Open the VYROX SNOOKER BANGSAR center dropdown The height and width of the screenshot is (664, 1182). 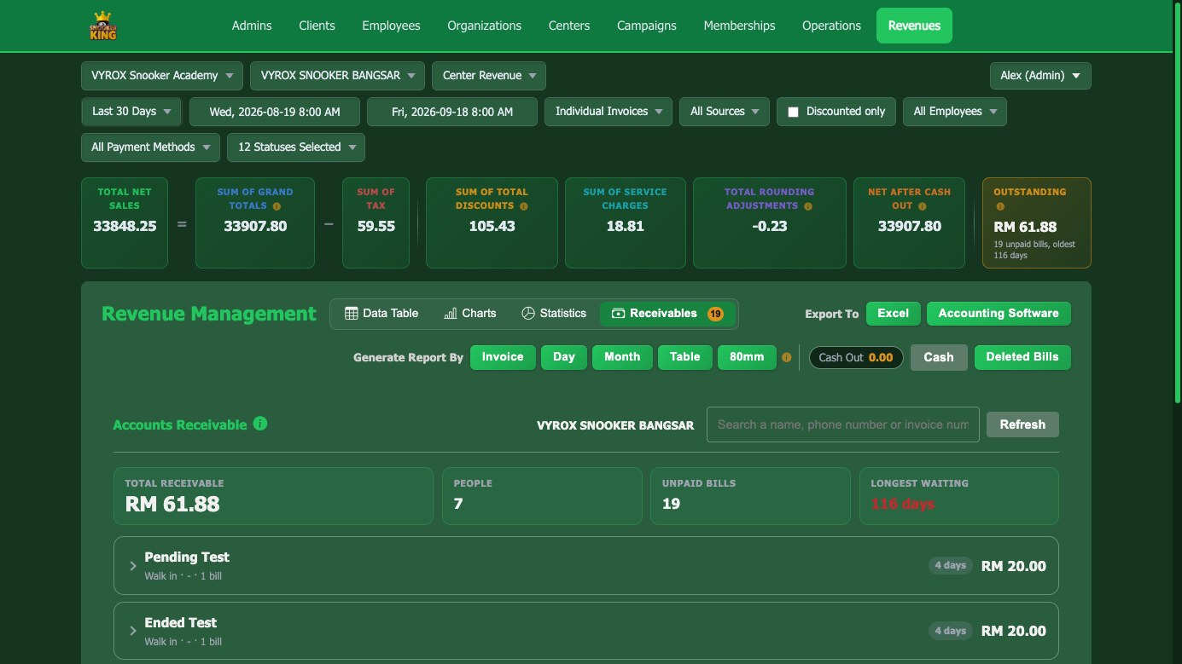337,76
